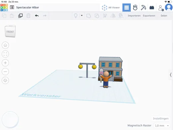Click the Align tool icon
This screenshot has width=173, height=130.
click(x=105, y=16)
